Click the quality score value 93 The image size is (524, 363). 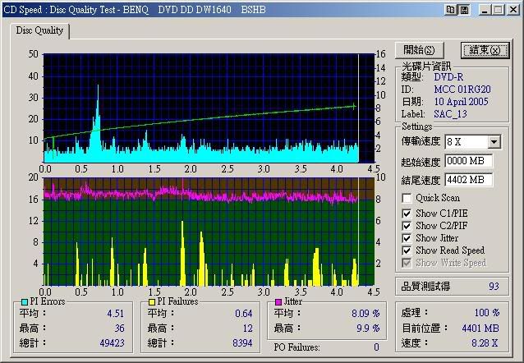click(x=494, y=287)
